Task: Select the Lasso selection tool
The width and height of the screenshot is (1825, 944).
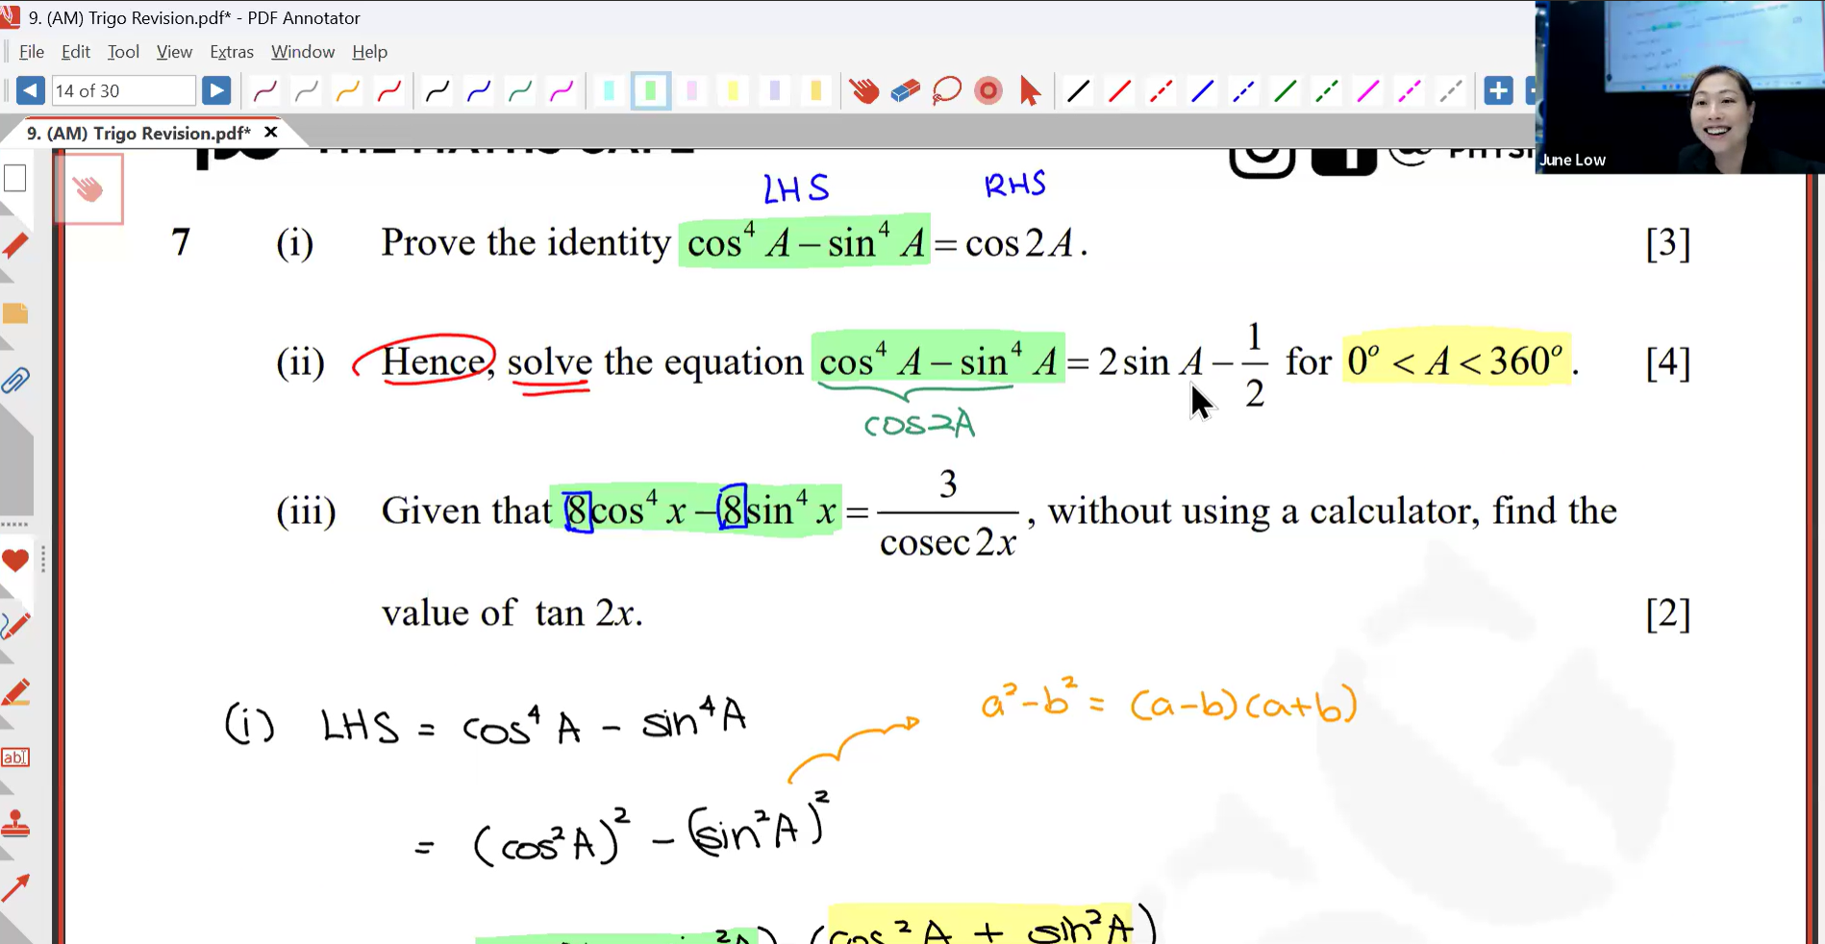Action: (x=947, y=91)
